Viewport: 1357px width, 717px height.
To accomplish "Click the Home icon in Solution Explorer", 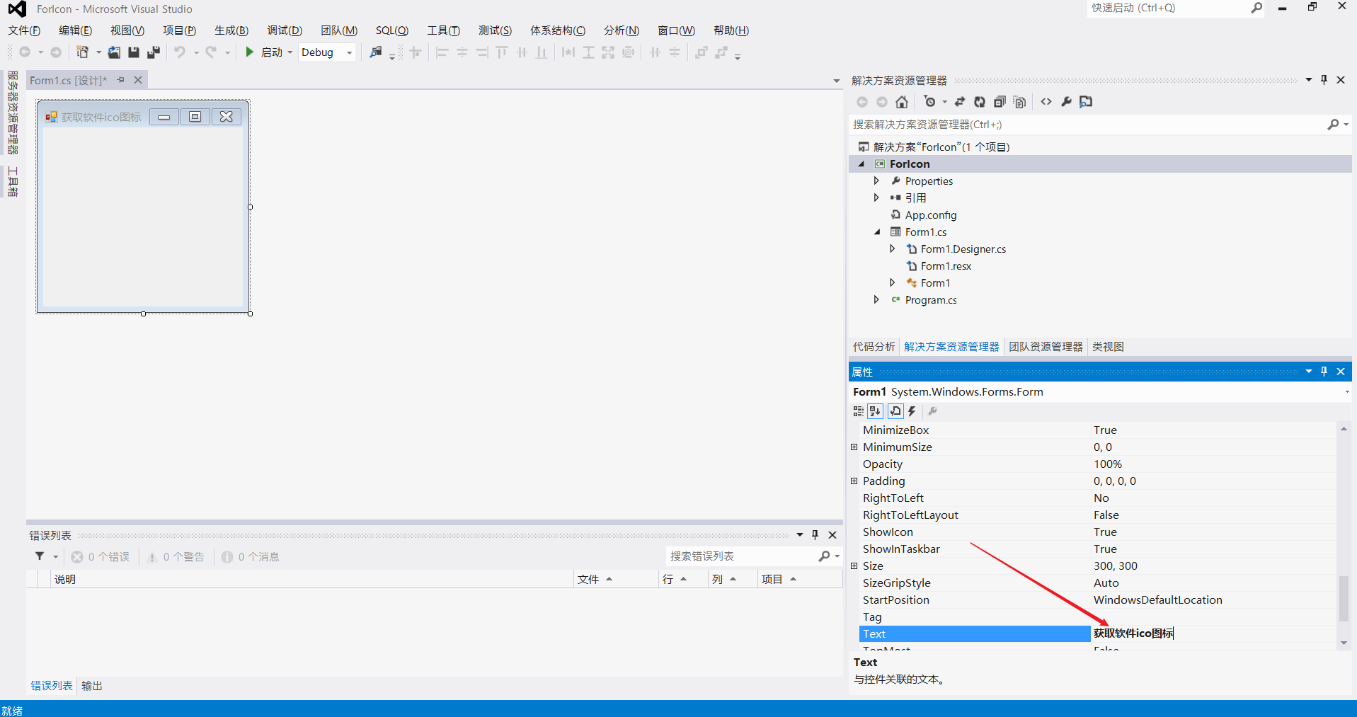I will (901, 102).
